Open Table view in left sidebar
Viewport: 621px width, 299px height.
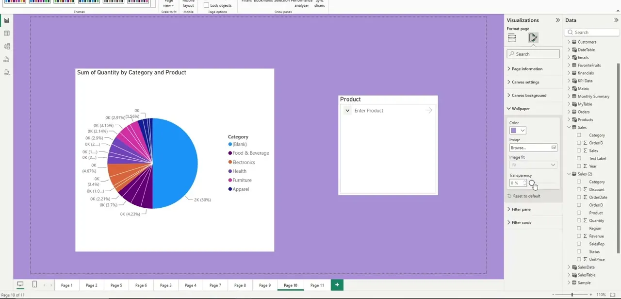tap(7, 33)
